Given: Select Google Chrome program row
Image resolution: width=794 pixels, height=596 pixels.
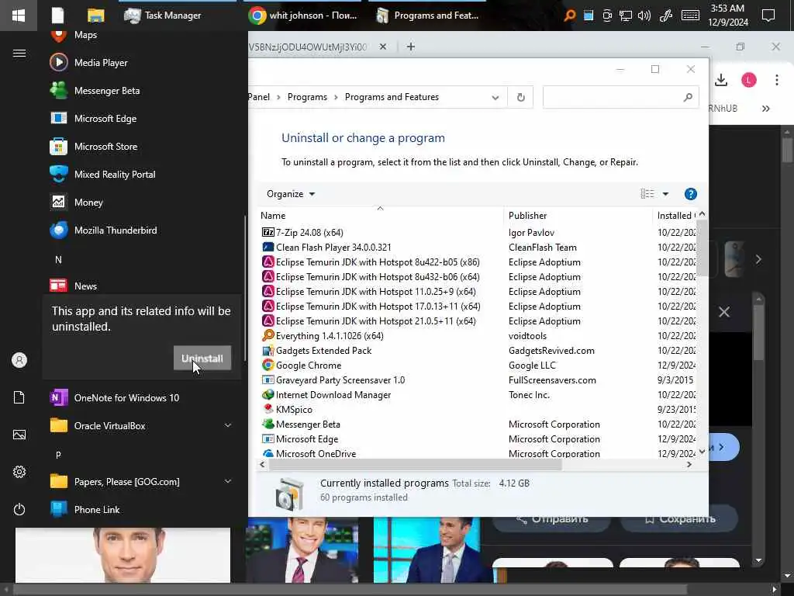Looking at the screenshot, I should click(309, 366).
